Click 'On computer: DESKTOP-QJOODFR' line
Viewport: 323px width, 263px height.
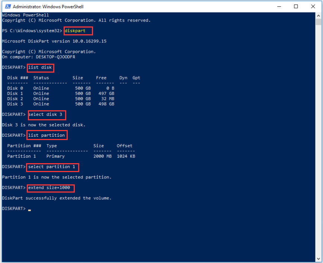point(39,57)
